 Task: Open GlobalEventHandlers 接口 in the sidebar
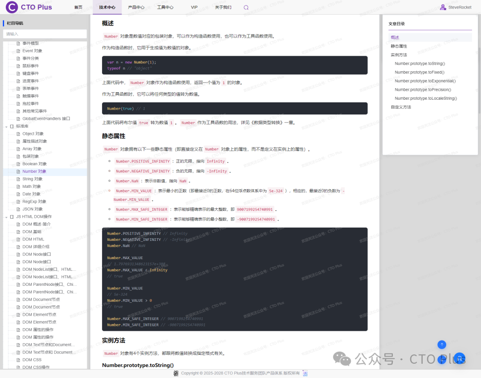click(x=46, y=118)
